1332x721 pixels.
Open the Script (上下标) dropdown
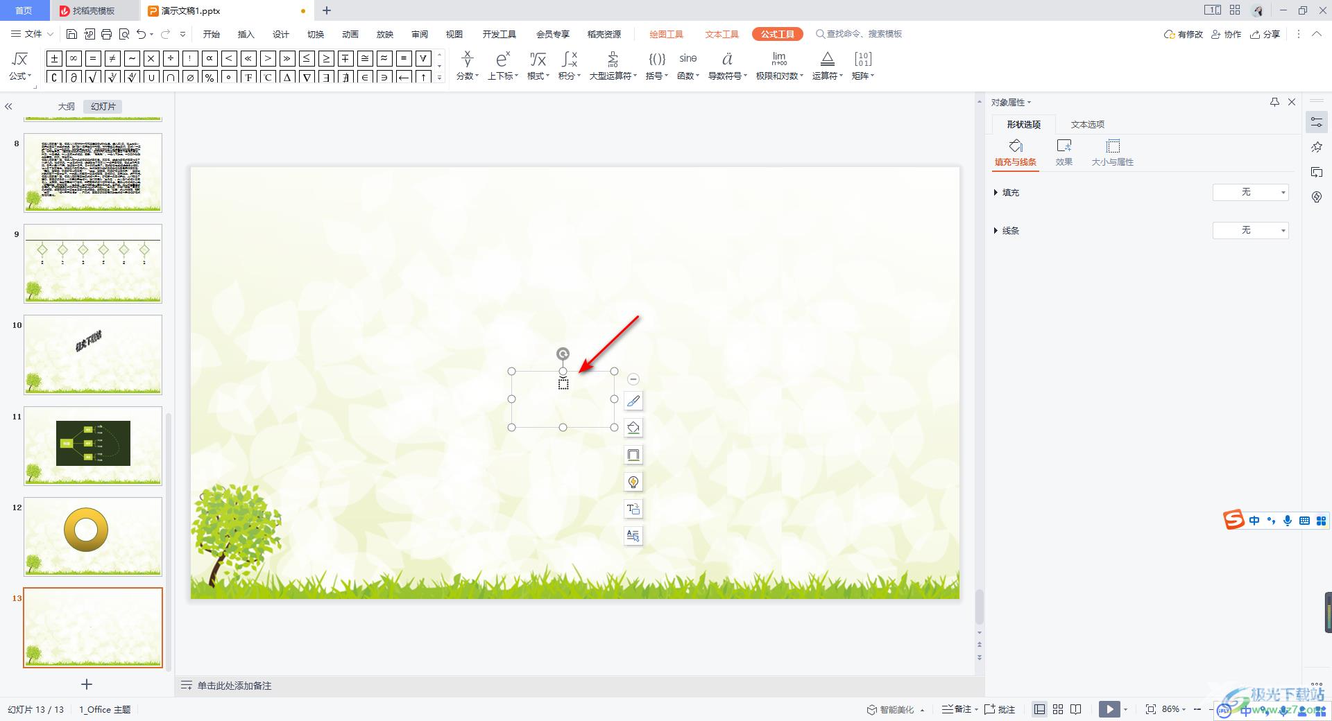click(502, 66)
